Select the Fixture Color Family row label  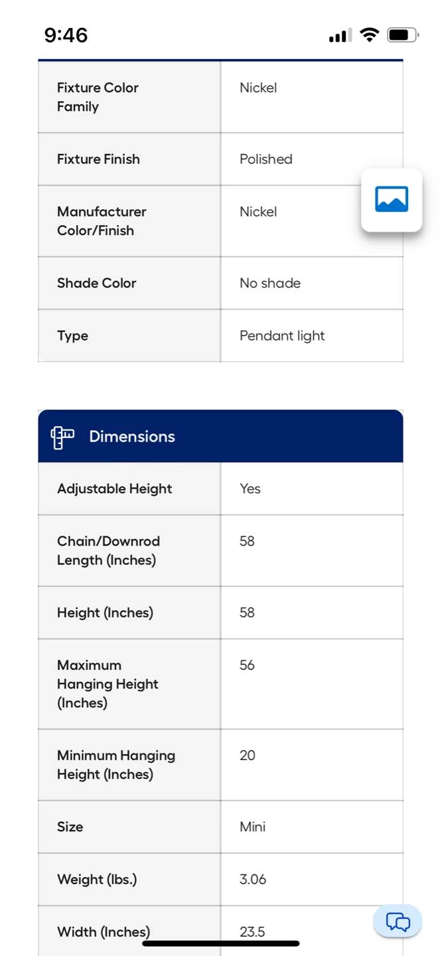pos(98,97)
